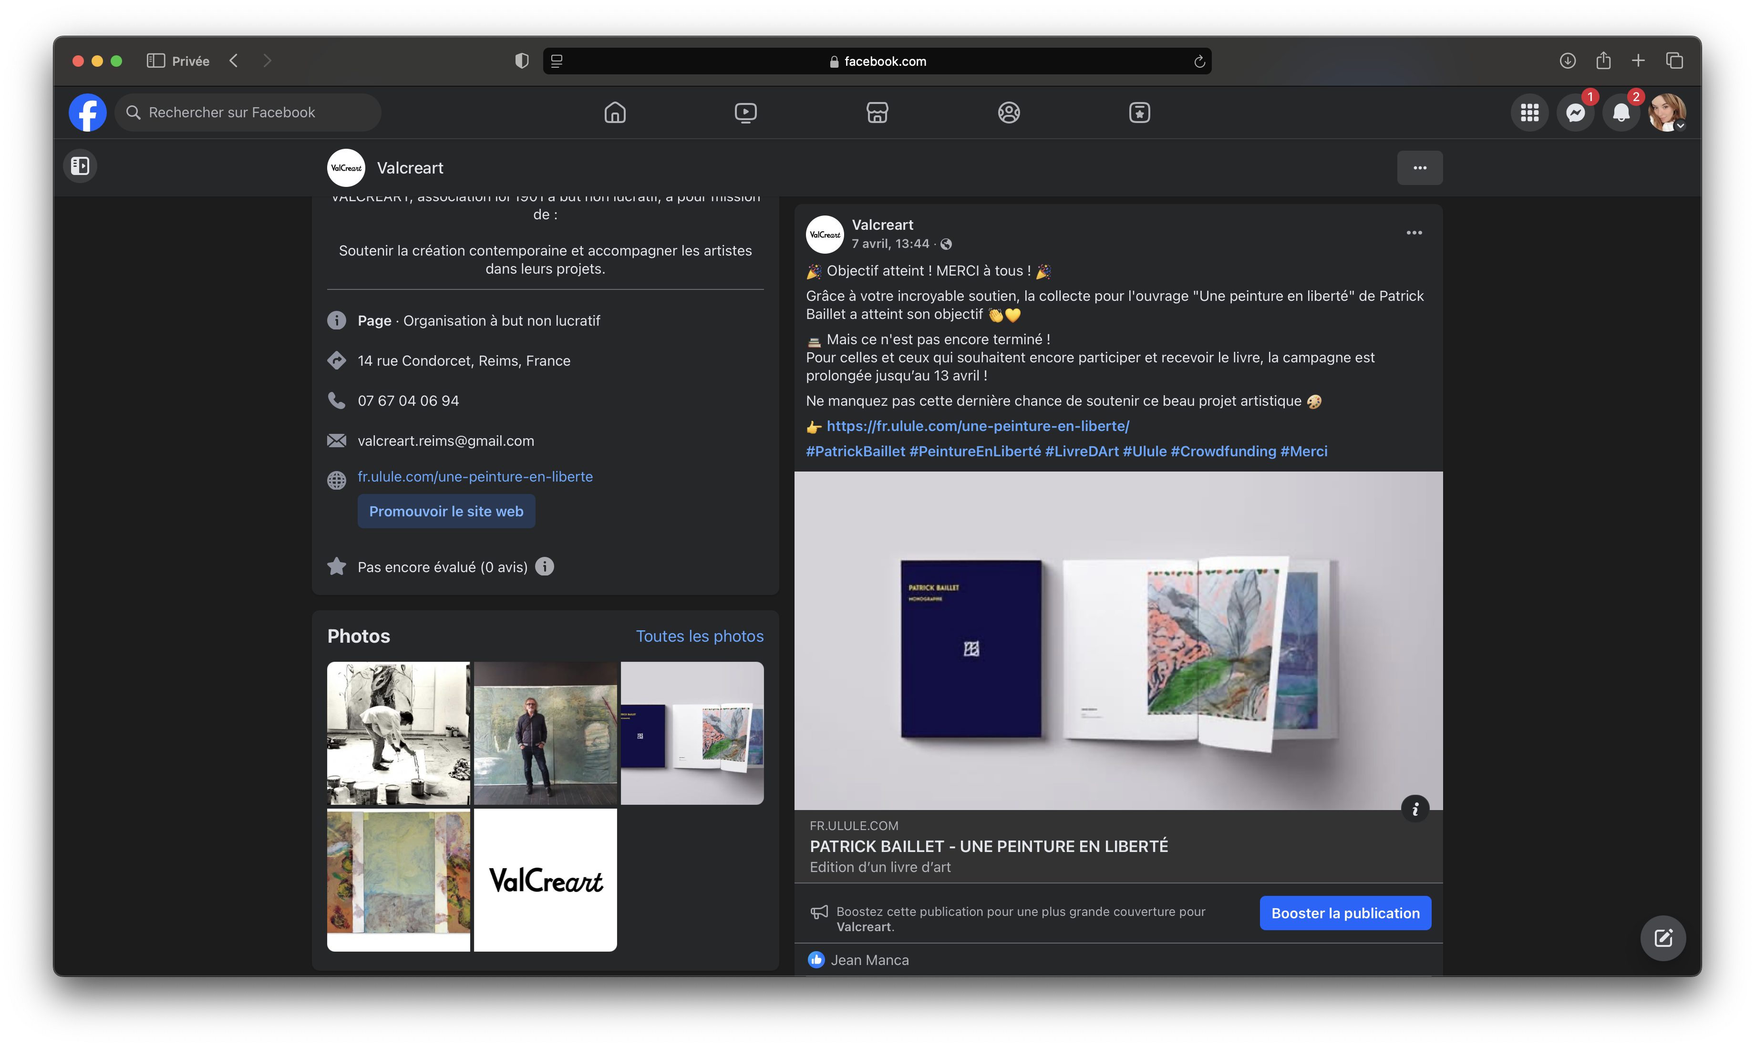
Task: Open Valcreart page options three-dot menu
Action: tap(1419, 168)
